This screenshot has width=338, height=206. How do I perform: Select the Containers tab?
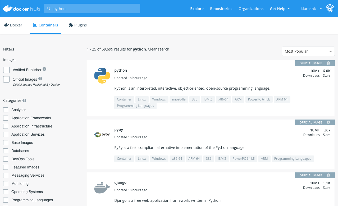point(45,25)
